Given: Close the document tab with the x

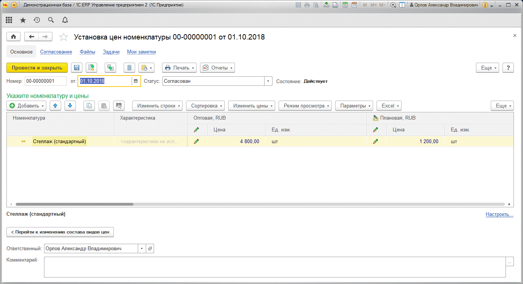Looking at the screenshot, I should tap(515, 35).
